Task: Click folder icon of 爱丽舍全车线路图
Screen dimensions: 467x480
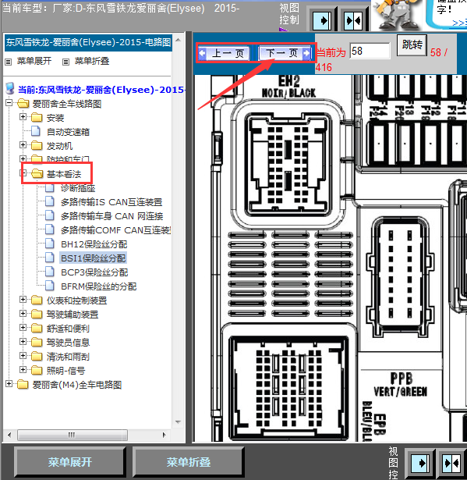Action: 23,104
